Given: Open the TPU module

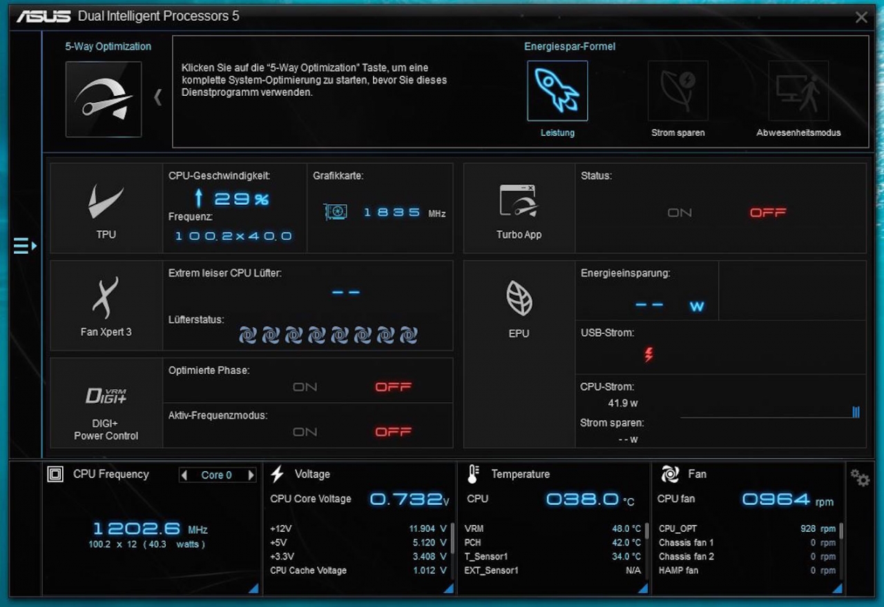Looking at the screenshot, I should click(106, 208).
